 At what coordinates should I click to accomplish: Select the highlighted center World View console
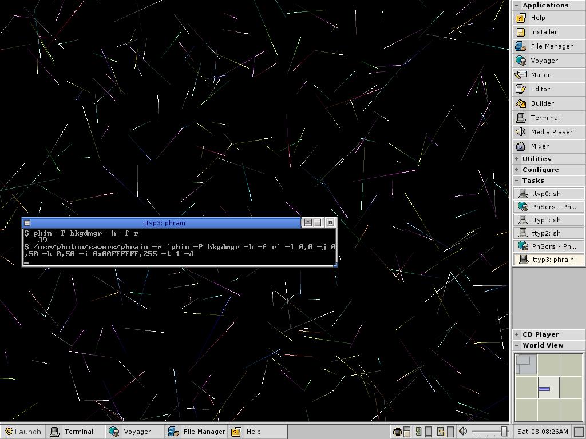[549, 388]
